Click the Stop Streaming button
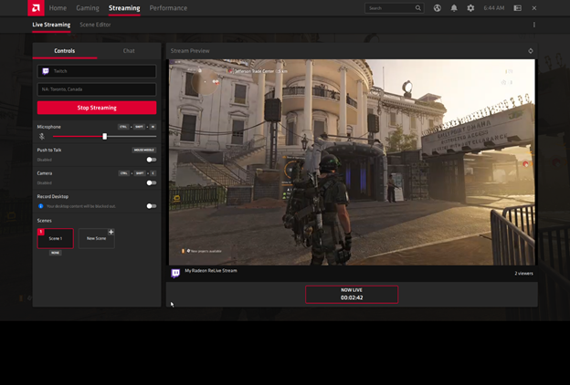Image resolution: width=570 pixels, height=385 pixels. (x=97, y=108)
